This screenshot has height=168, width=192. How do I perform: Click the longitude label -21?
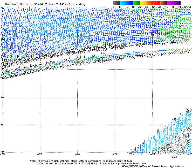coord(115,154)
